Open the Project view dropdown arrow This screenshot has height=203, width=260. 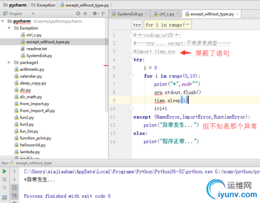[x=33, y=14]
